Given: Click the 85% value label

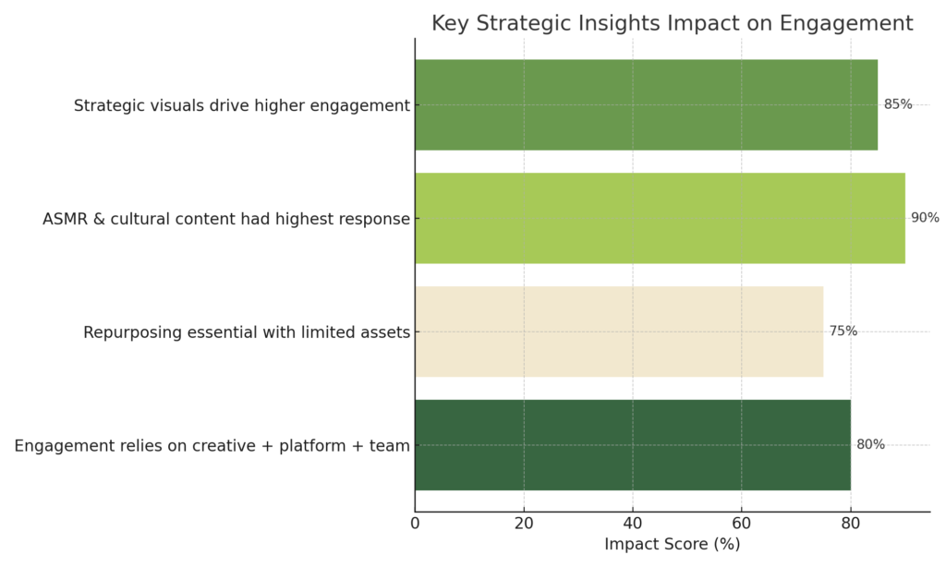Looking at the screenshot, I should 897,105.
